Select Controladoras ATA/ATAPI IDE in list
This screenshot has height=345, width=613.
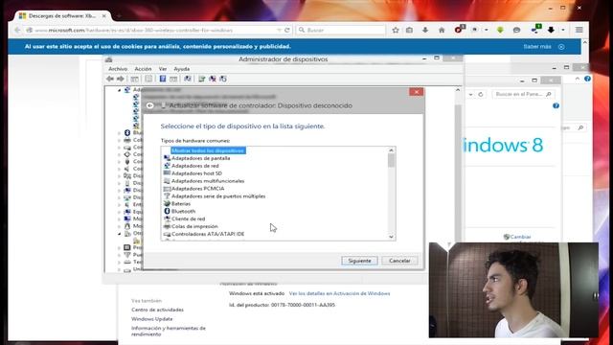pos(208,234)
